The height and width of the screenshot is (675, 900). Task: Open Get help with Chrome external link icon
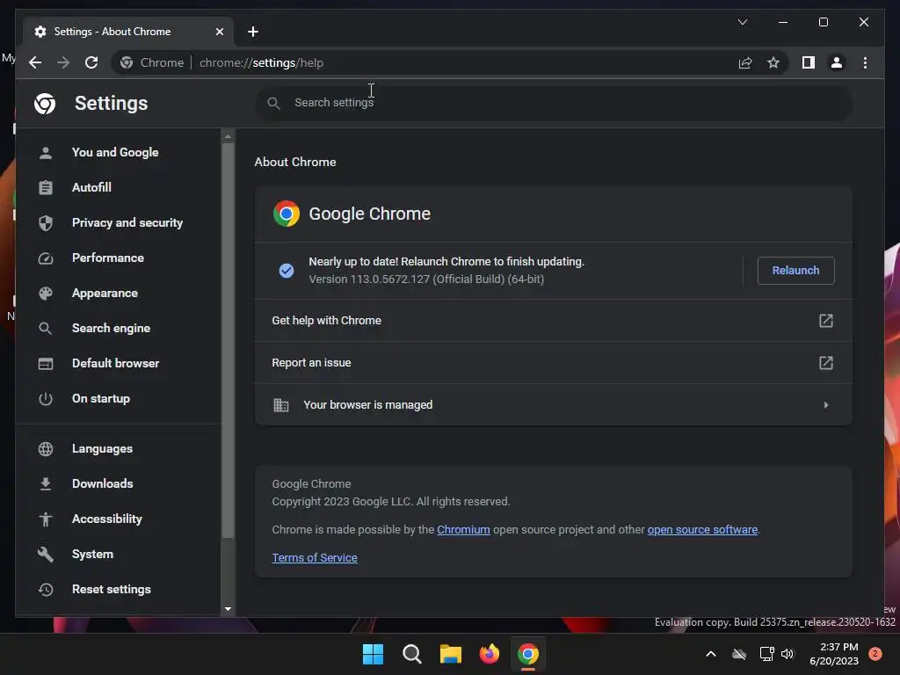coord(825,320)
